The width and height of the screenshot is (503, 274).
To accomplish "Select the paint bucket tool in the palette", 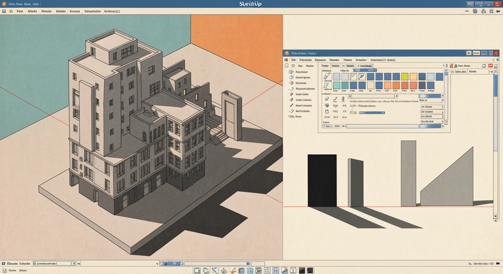I will (x=327, y=99).
